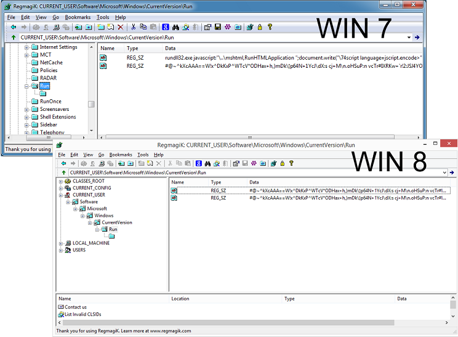This screenshot has width=458, height=337.
Task: Select Policies key in Win 7 tree
Action: pos(49,70)
